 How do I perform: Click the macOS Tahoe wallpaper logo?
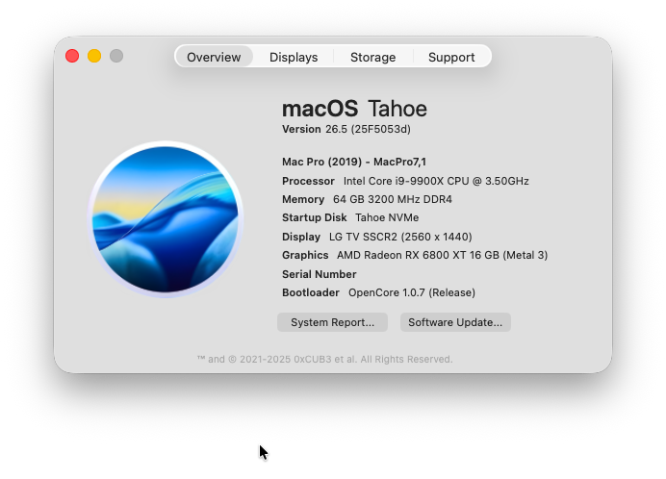click(166, 219)
